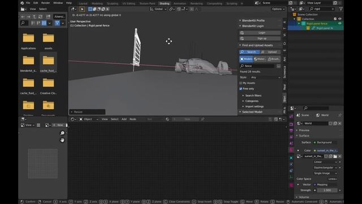The image size is (362, 204).
Task: Create new folder in file browser
Action: click(48, 16)
